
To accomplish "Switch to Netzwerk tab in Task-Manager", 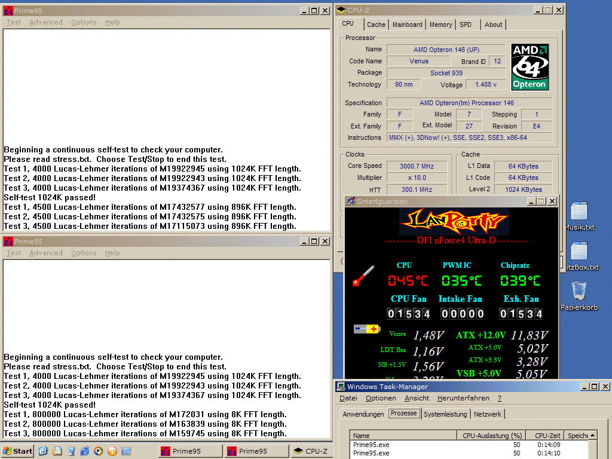I will click(x=488, y=414).
